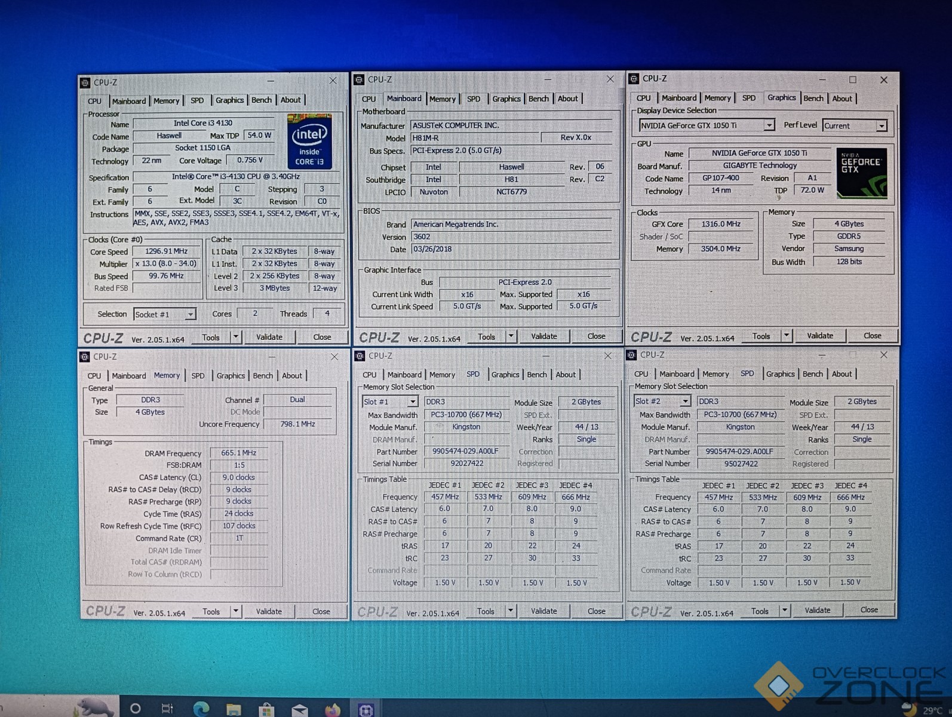Select the About tab in the GTX 1050 Ti graphics window
Screen dimensions: 952x717
point(842,99)
